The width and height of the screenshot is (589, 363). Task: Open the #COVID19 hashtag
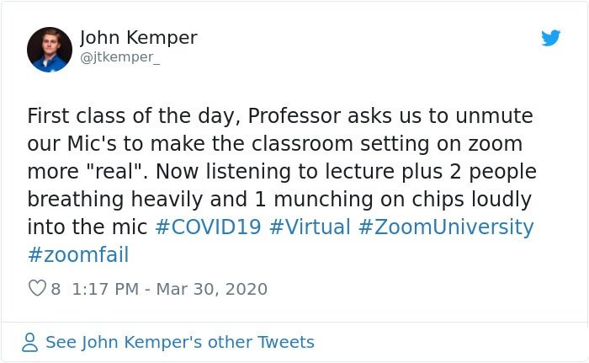click(x=208, y=227)
